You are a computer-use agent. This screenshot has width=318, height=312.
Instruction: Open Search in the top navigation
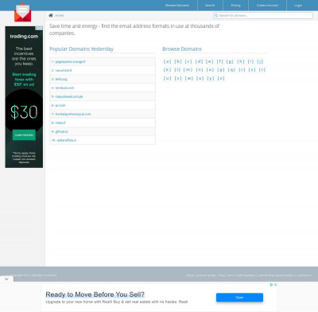point(210,6)
